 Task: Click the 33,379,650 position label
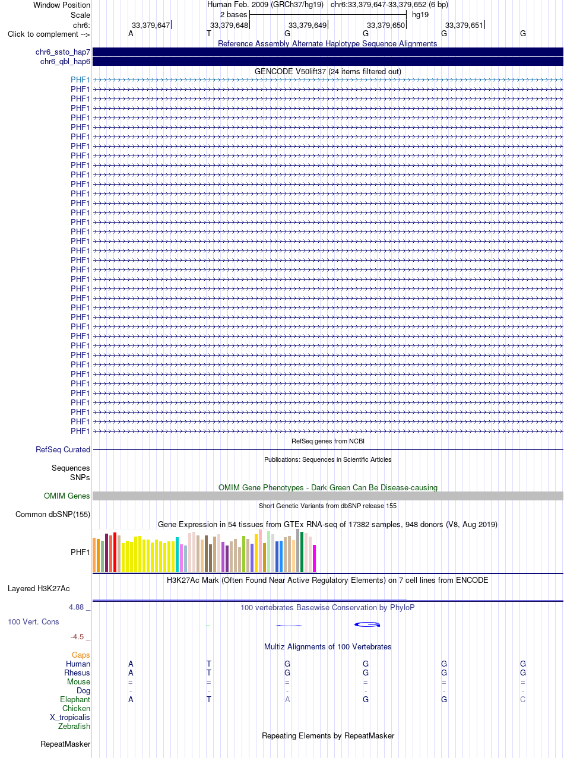tap(386, 26)
